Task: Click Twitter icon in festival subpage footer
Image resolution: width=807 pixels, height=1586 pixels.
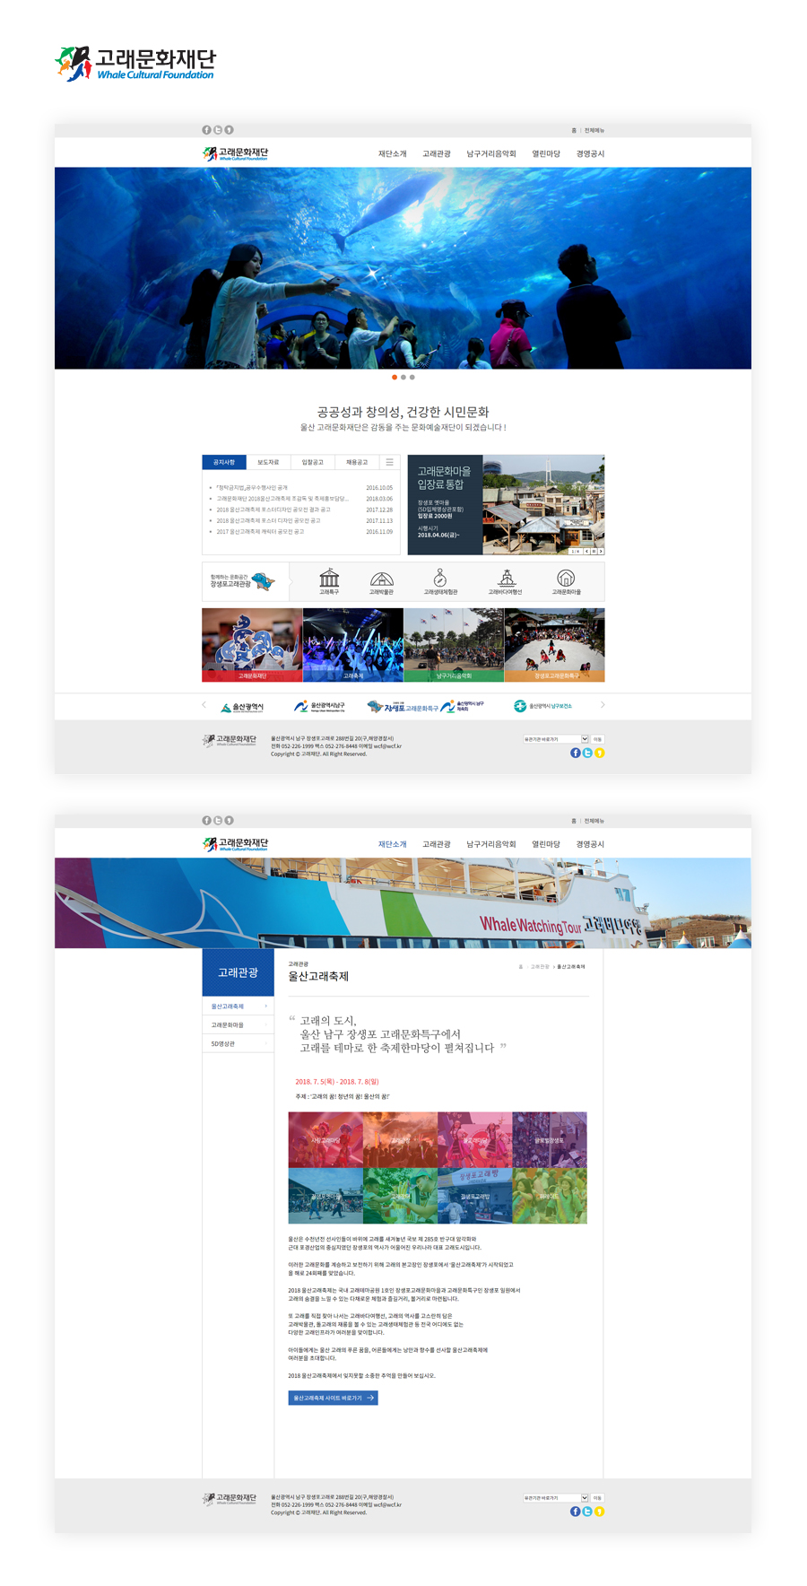Action: (587, 1512)
